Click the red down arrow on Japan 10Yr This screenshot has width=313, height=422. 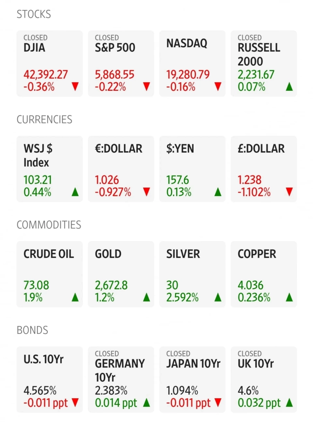coord(218,402)
